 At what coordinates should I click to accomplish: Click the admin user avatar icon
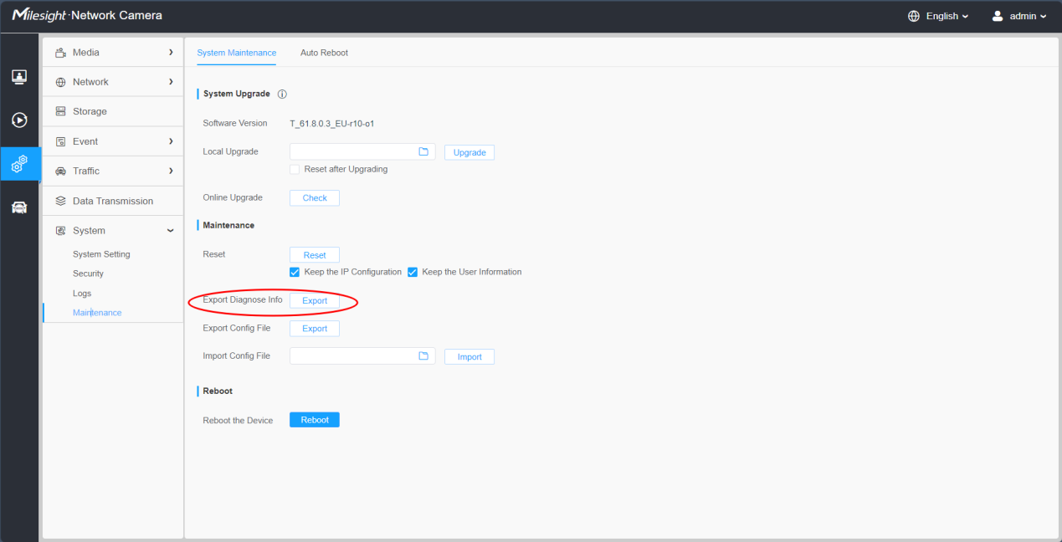coord(998,17)
